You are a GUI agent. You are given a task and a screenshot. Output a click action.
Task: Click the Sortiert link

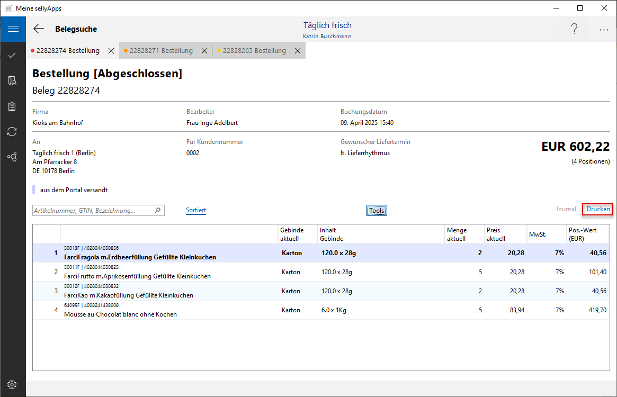196,210
